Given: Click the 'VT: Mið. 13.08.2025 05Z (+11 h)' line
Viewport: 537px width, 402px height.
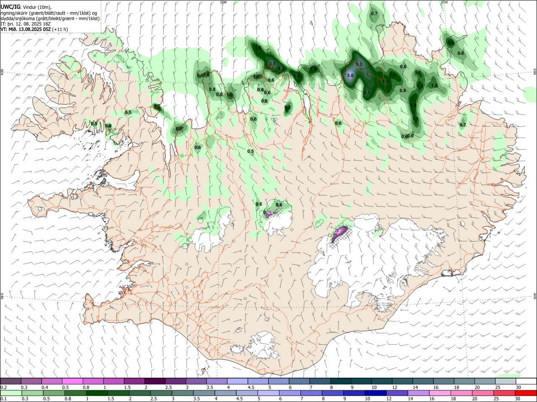Looking at the screenshot, I should (x=34, y=30).
